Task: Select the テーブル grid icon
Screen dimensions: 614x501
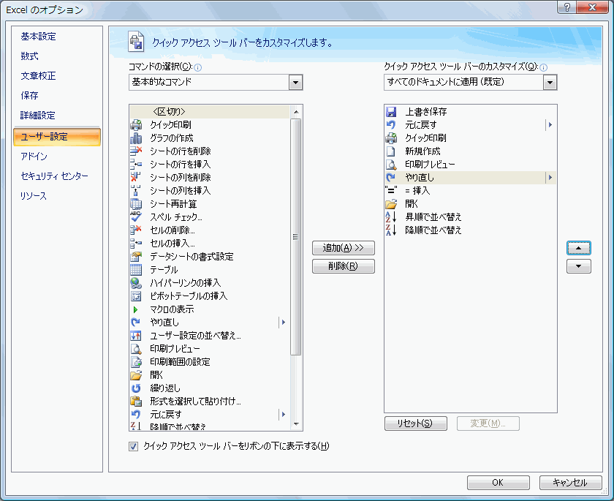Action: point(136,269)
